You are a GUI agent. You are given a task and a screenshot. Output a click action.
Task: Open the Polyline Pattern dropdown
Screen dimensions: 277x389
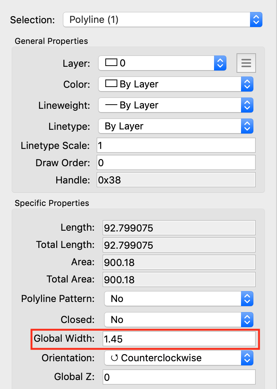click(x=179, y=299)
